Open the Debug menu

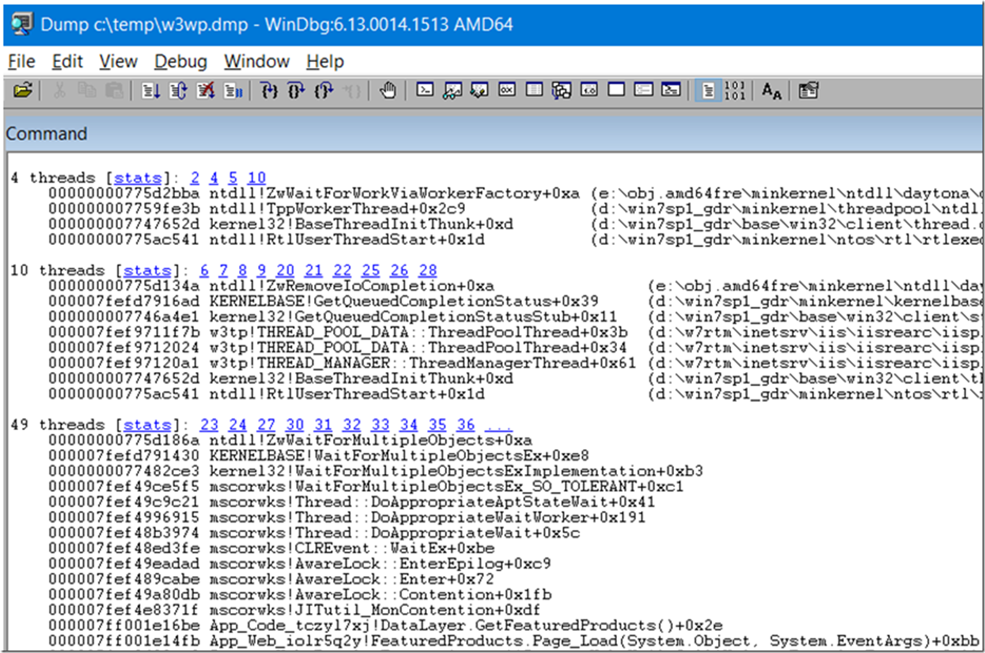181,61
